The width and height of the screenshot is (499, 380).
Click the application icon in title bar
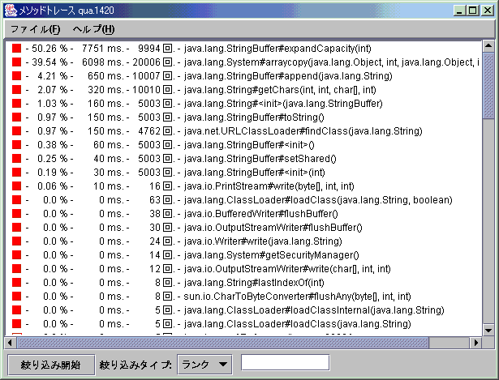coord(11,11)
